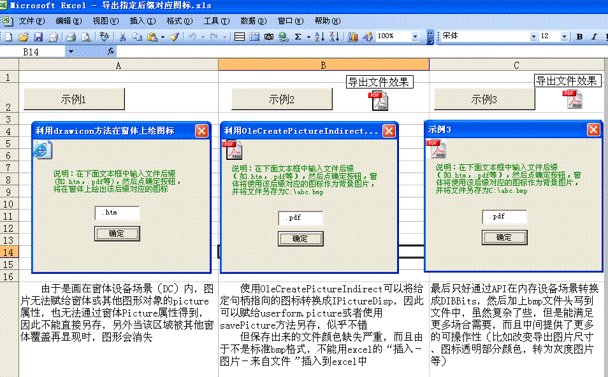Click the AutoSum (Σ) icon
This screenshot has width=608, height=377.
coord(298,36)
